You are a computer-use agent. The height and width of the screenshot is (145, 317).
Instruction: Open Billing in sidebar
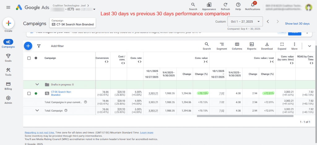tap(8, 86)
